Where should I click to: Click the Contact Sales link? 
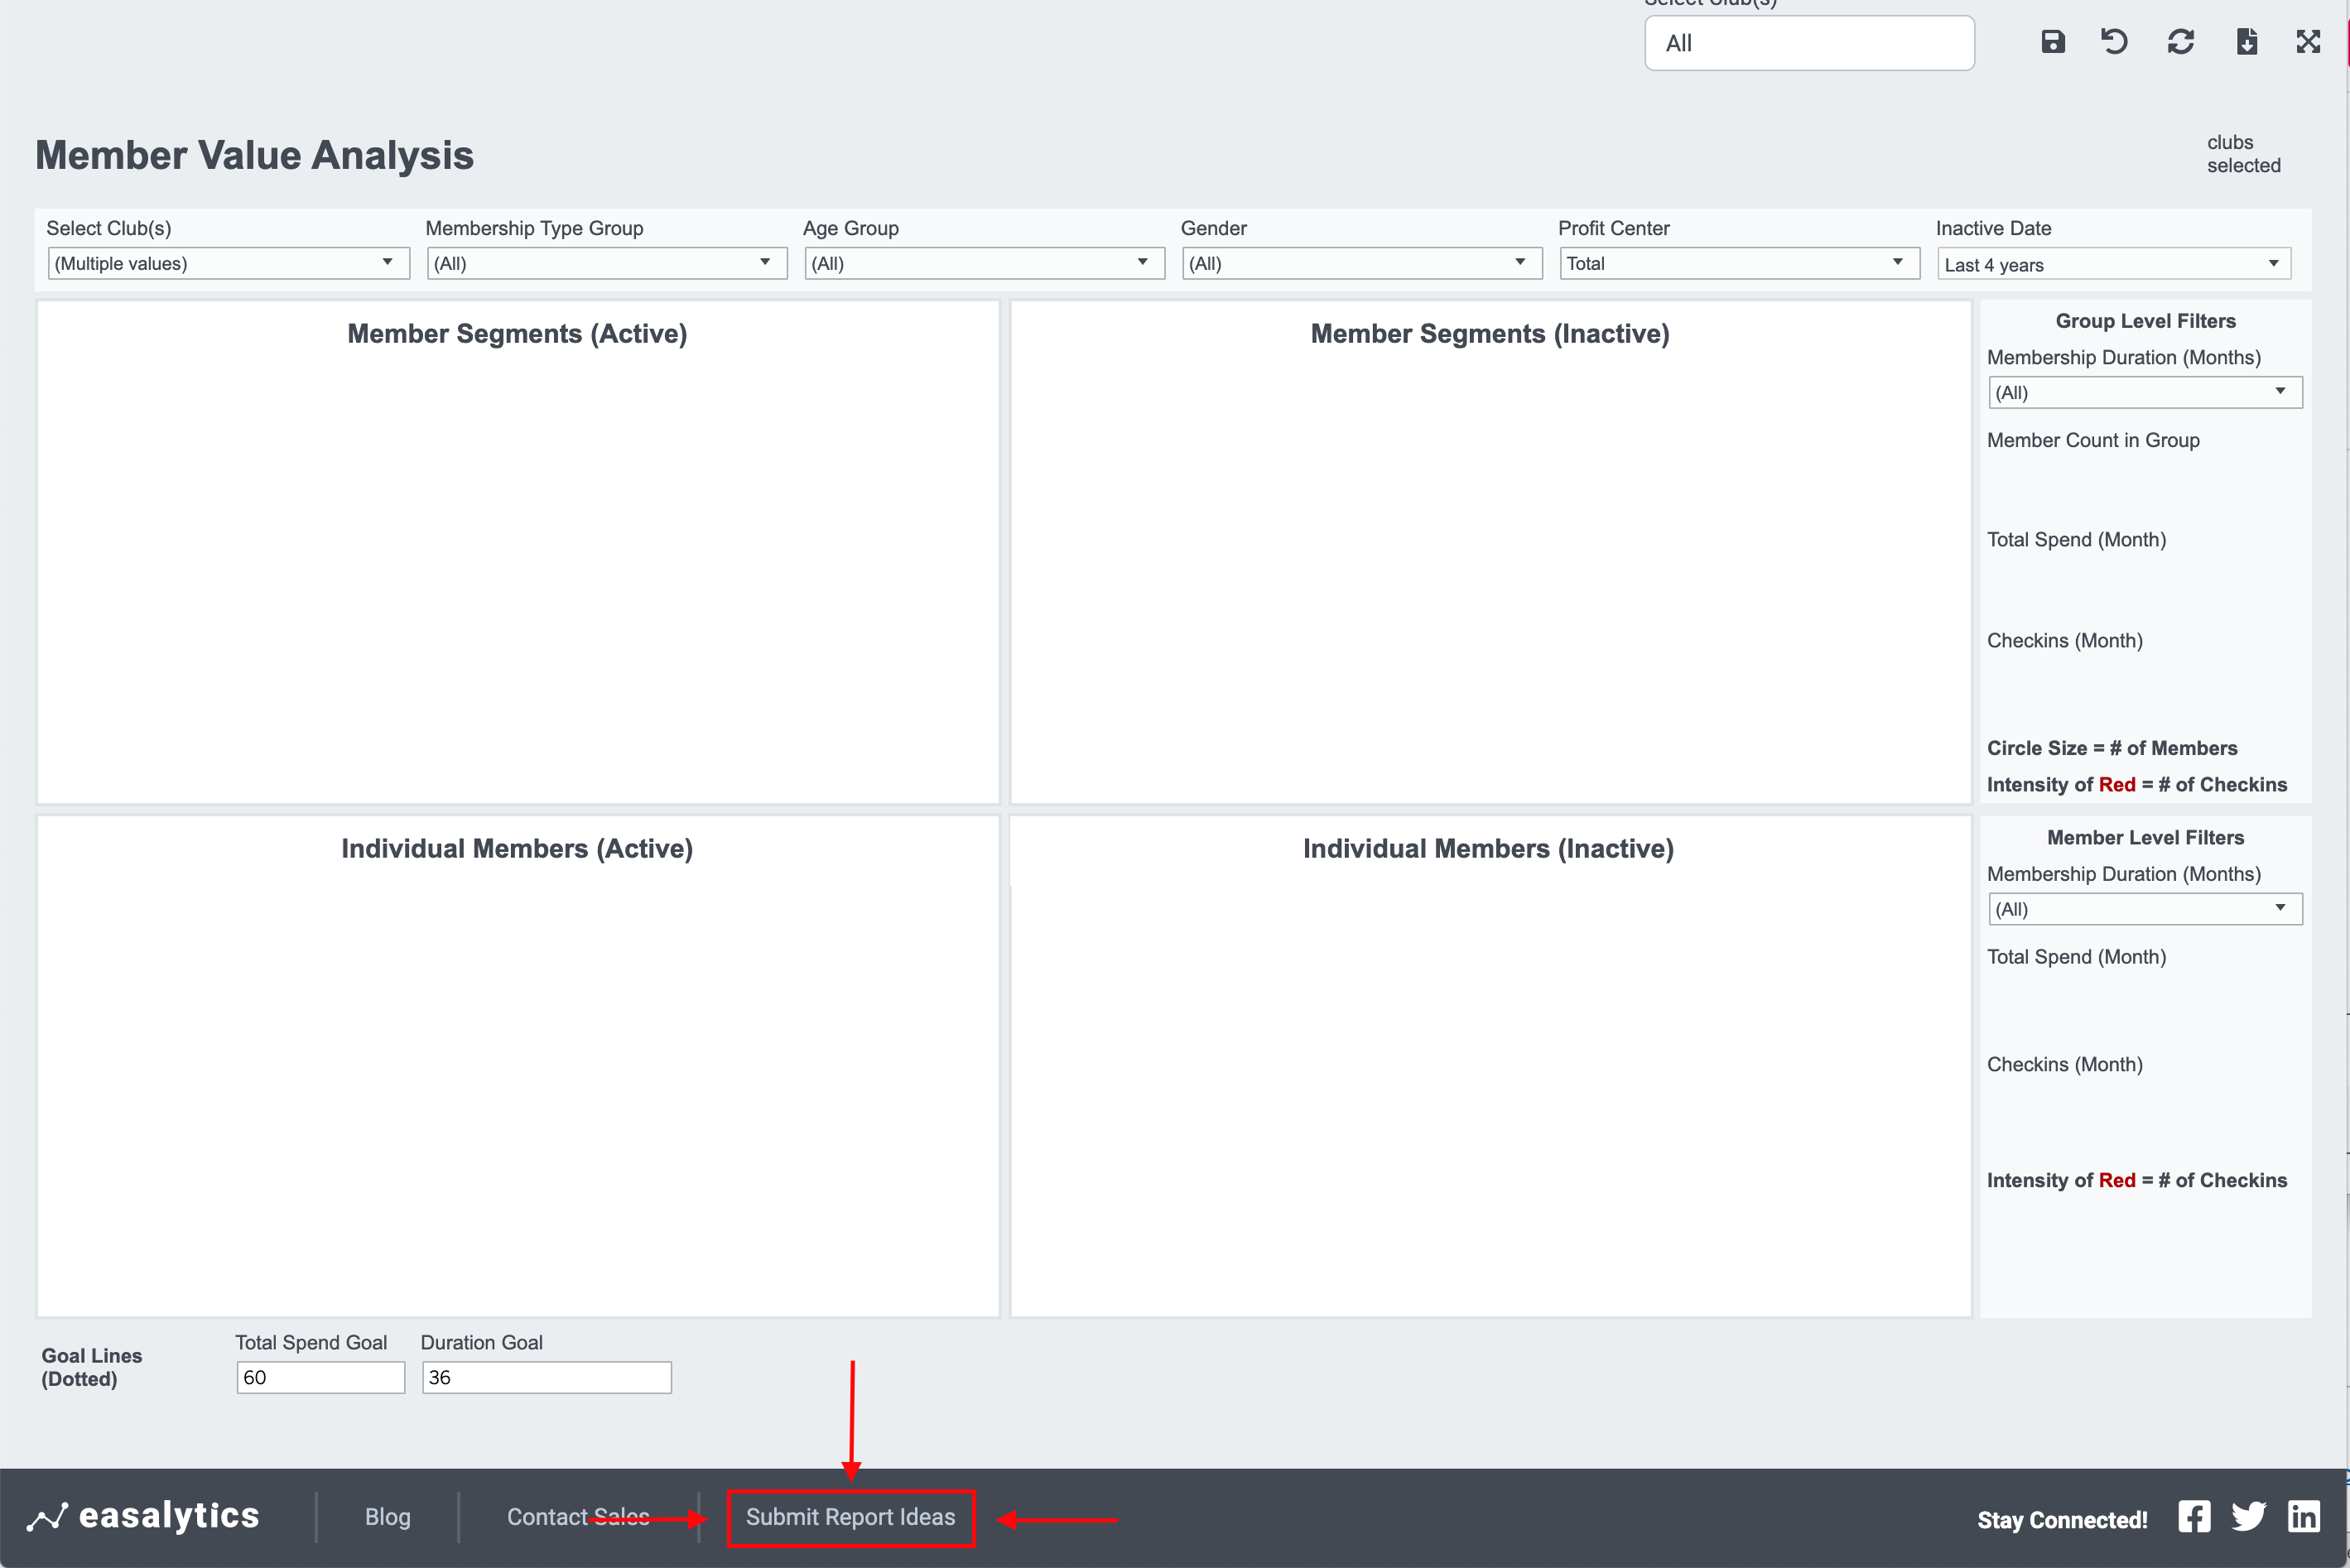tap(577, 1516)
